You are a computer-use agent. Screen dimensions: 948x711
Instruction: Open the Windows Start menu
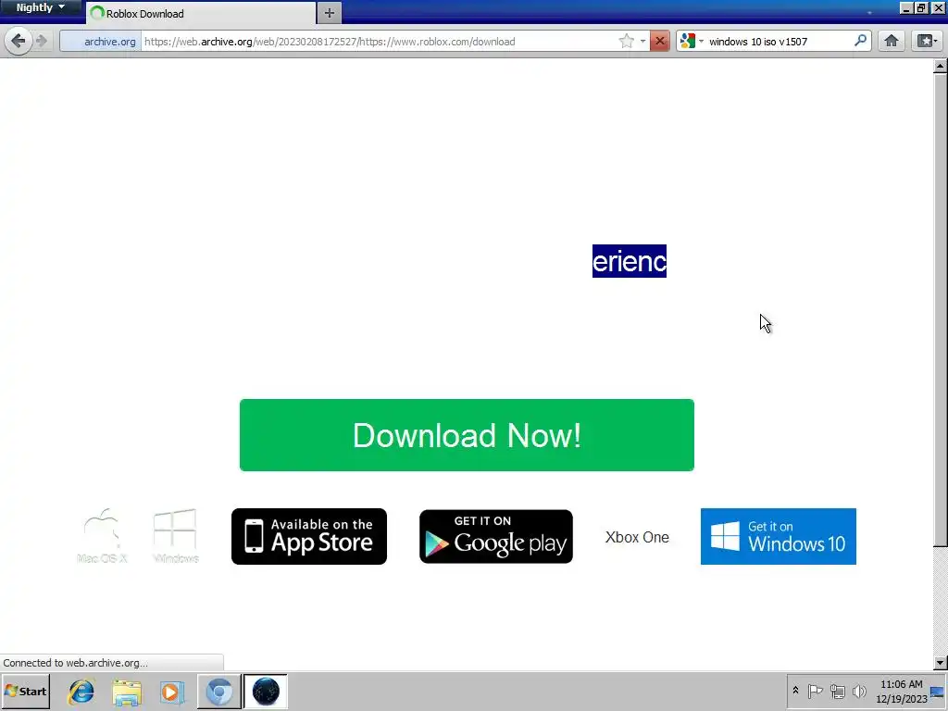click(x=25, y=691)
